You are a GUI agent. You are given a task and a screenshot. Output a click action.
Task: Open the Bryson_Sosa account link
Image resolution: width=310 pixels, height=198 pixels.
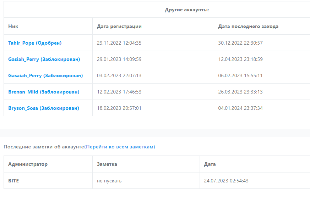pyautogui.click(x=44, y=108)
